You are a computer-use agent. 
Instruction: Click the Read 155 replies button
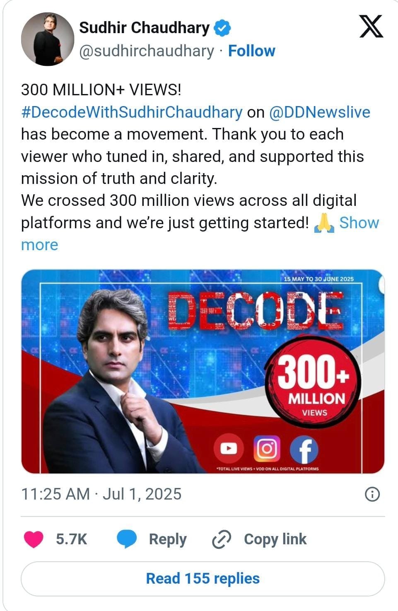203,578
